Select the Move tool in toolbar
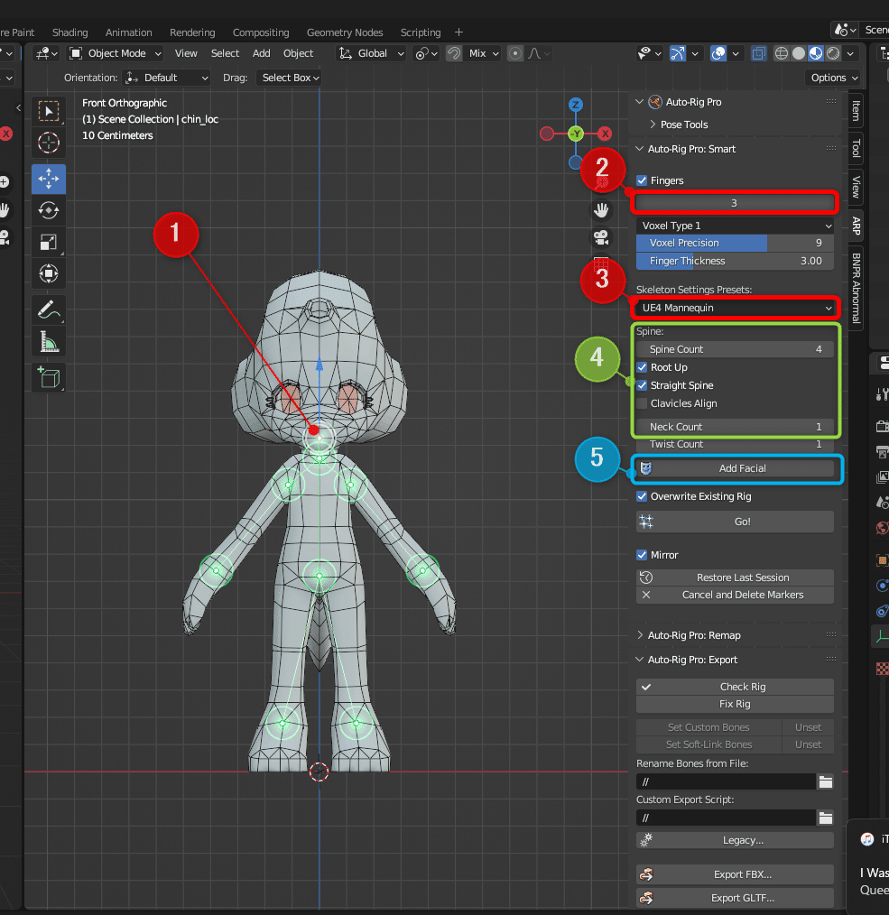889x915 pixels. (49, 179)
